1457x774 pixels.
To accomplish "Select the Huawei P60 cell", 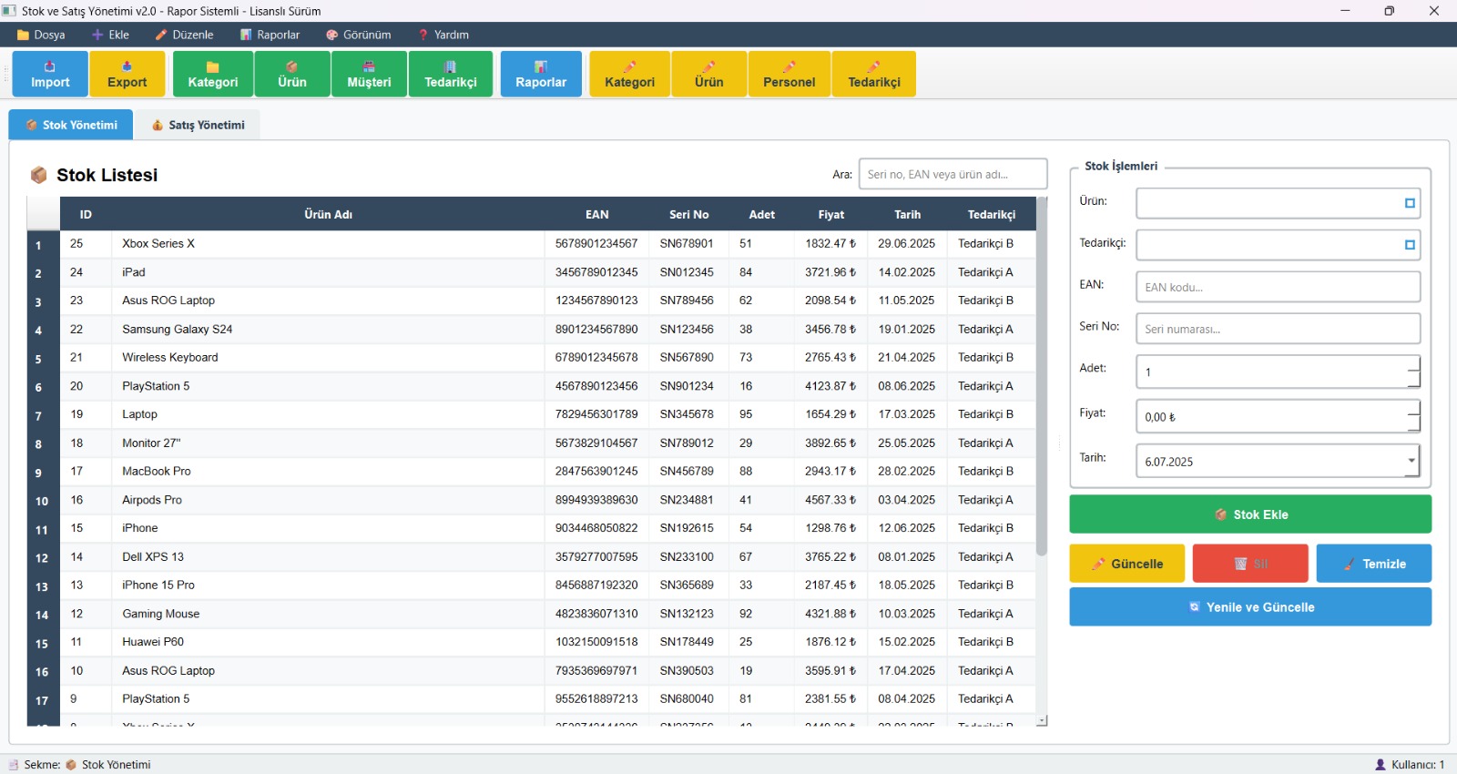I will (x=328, y=642).
